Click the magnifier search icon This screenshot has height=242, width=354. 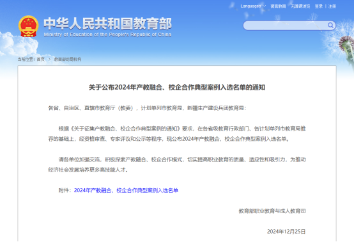pos(330,26)
